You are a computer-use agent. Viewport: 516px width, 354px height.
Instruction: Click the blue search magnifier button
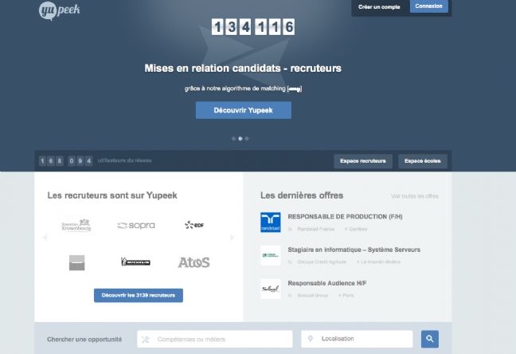pyautogui.click(x=430, y=339)
